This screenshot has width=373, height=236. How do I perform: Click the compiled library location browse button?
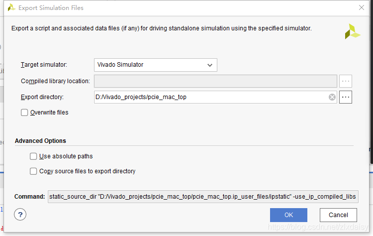pyautogui.click(x=346, y=81)
